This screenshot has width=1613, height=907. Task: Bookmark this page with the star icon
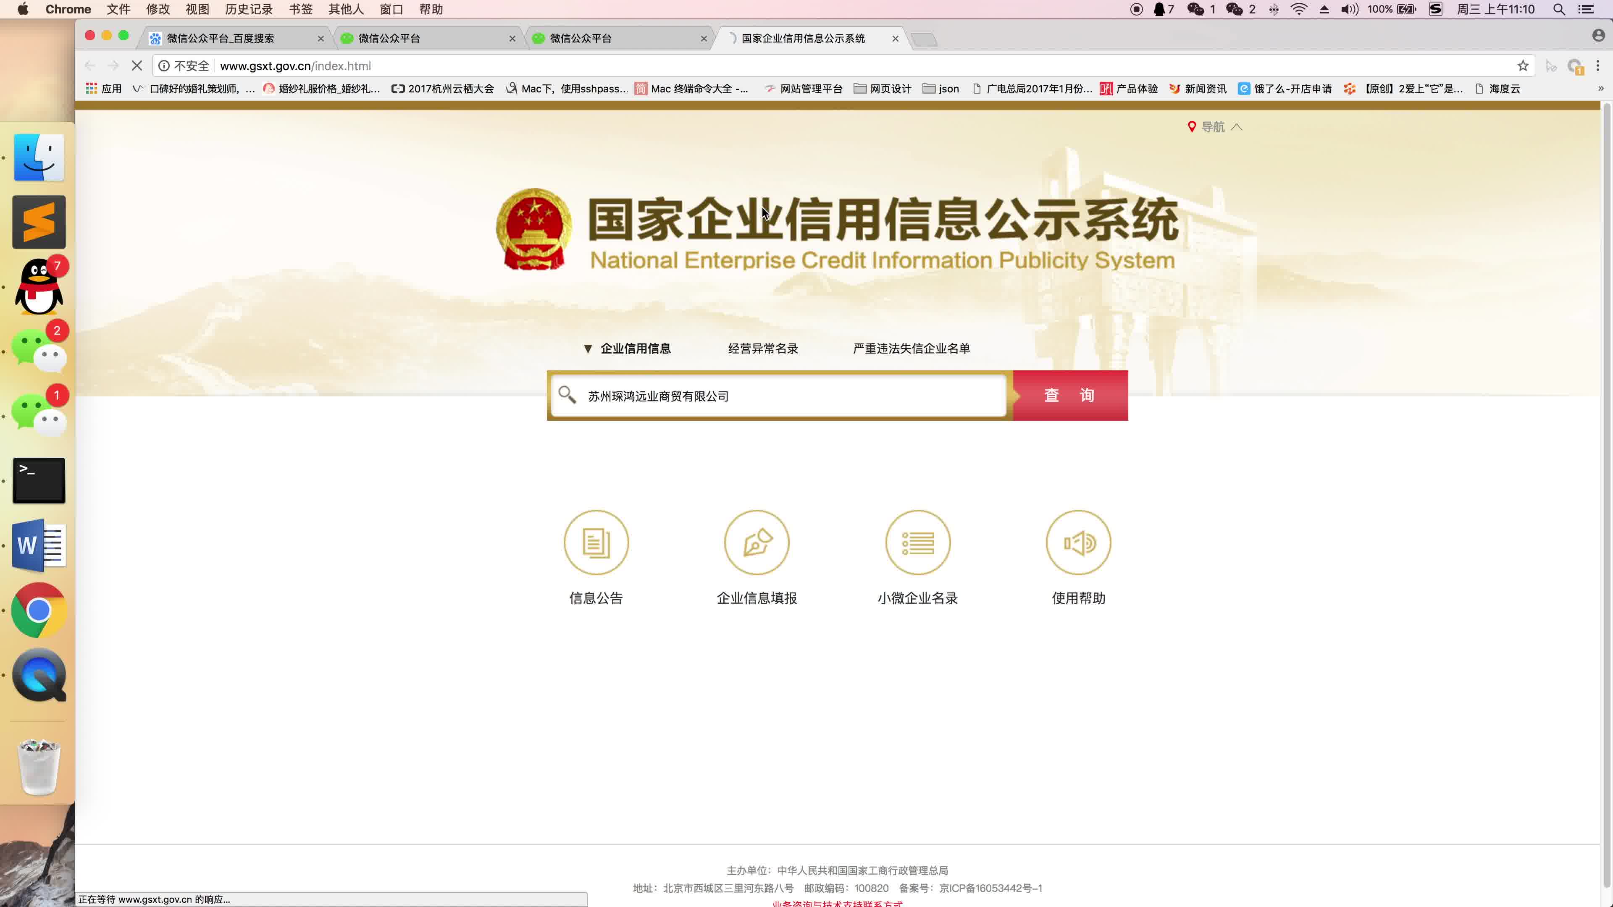(1522, 66)
